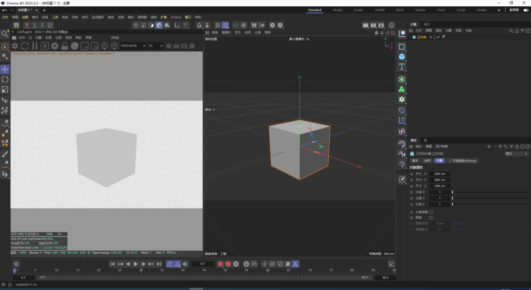Click the Octane pause render icon
This screenshot has height=290, width=531.
[x=35, y=46]
